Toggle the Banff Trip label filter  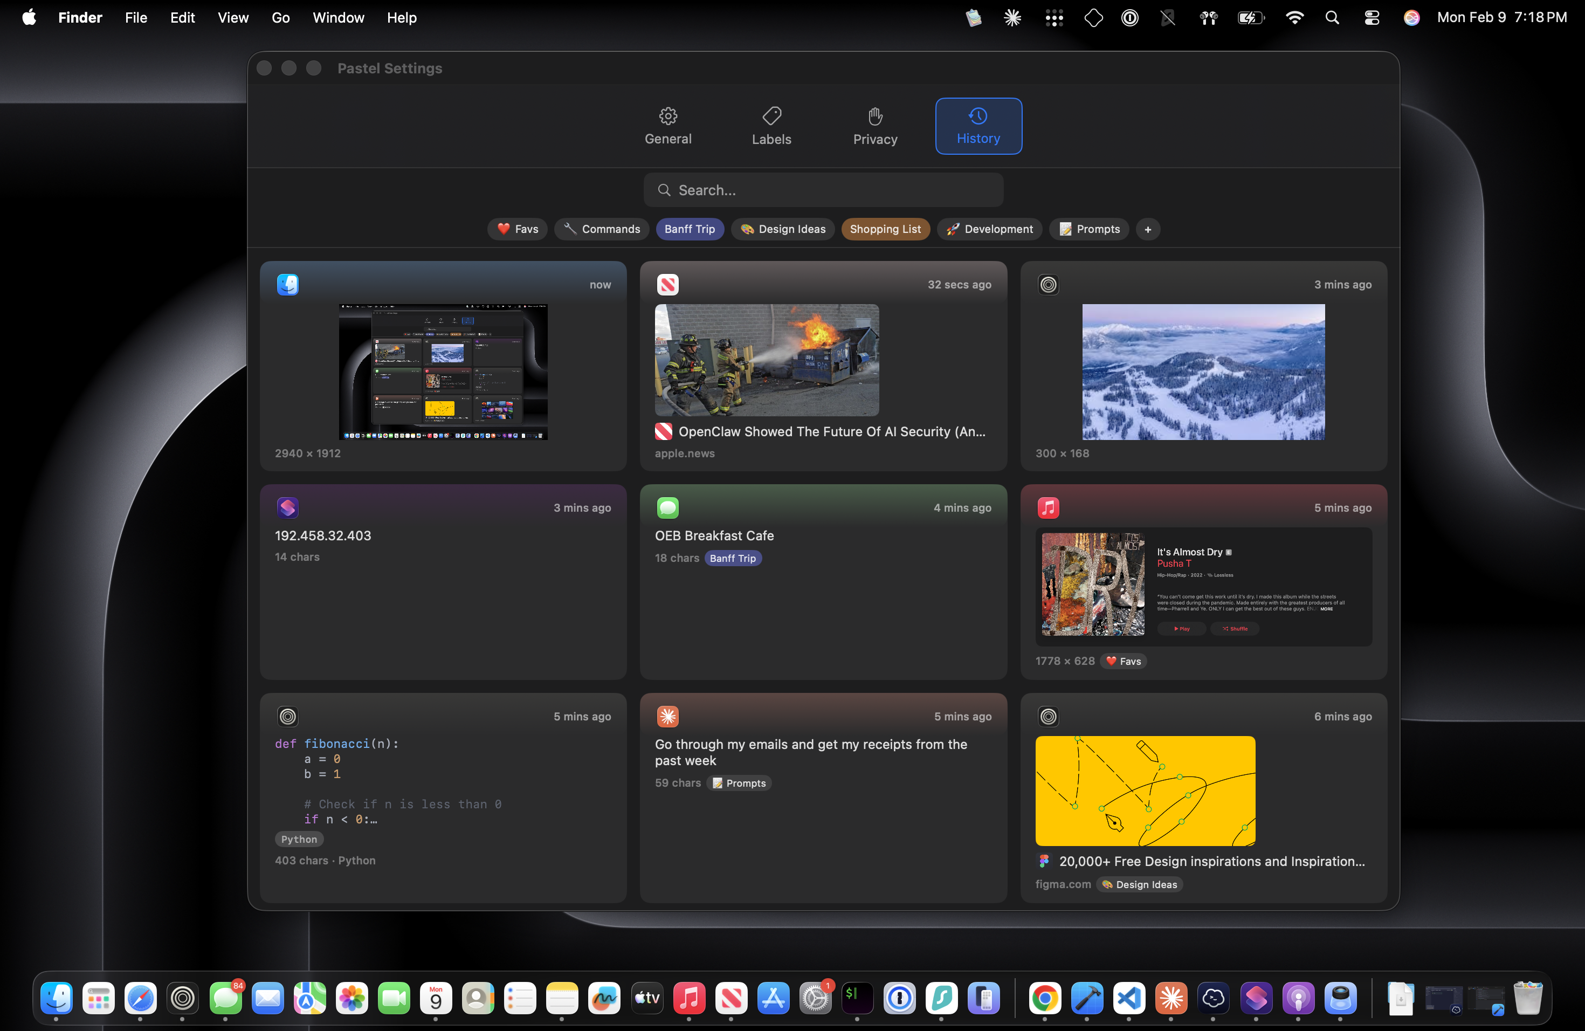(x=690, y=229)
